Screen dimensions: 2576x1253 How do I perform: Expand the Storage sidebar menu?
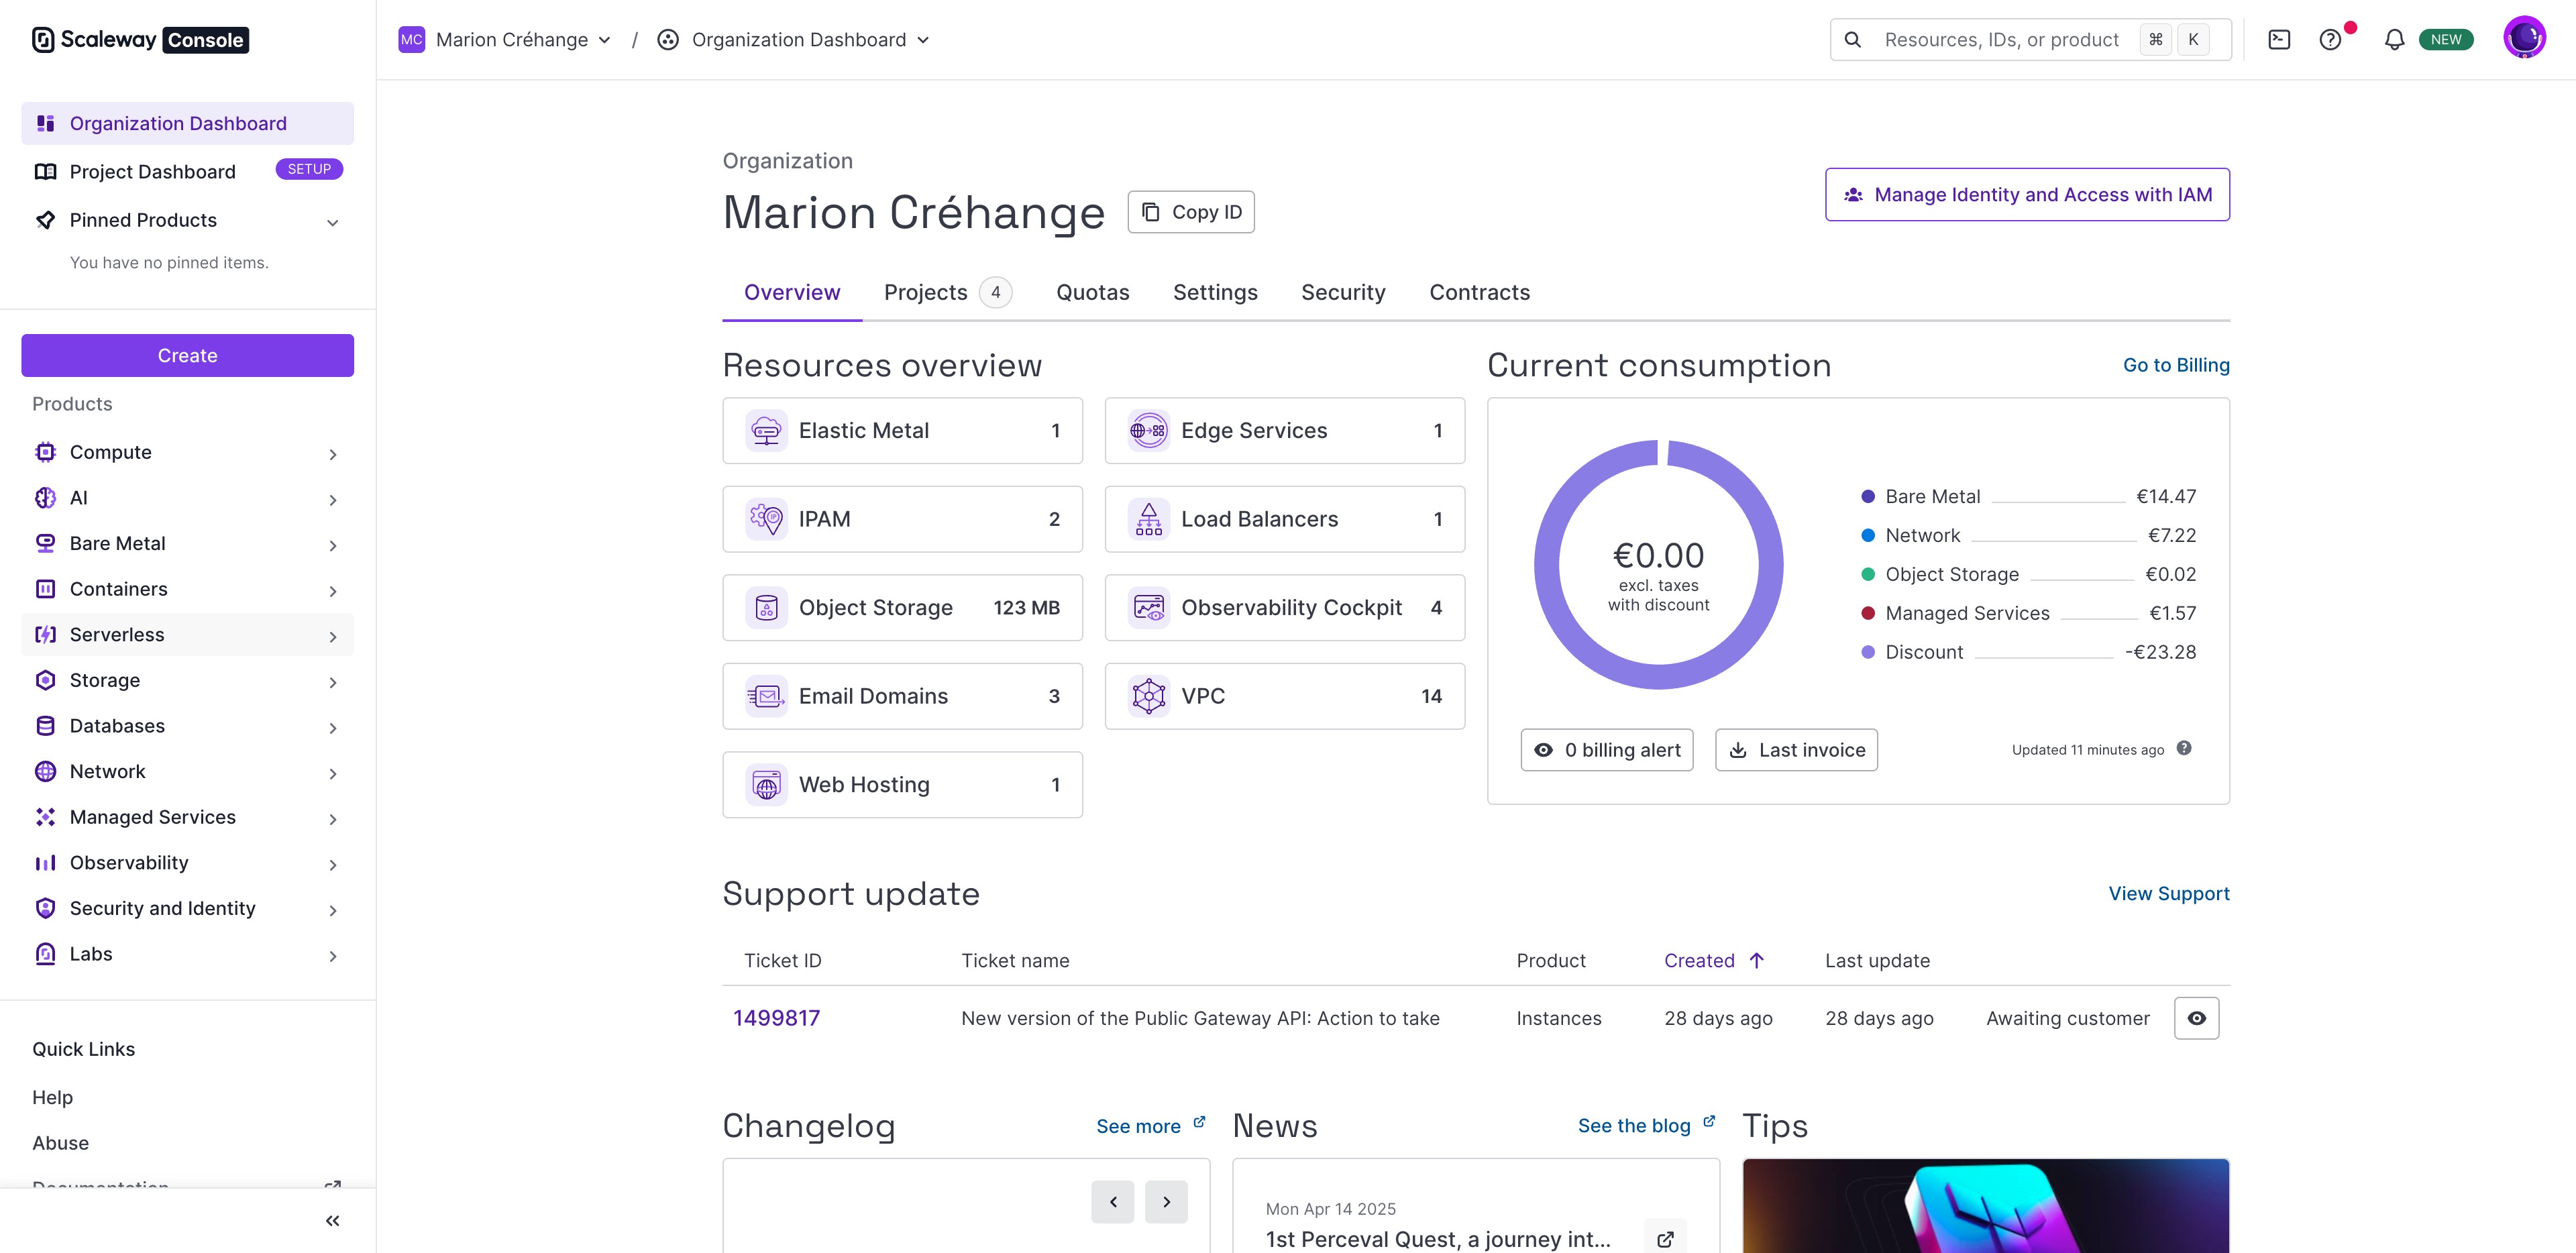187,681
